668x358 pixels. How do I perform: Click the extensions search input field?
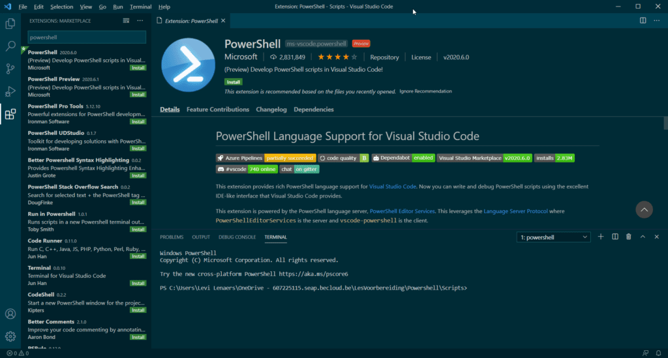pyautogui.click(x=87, y=37)
